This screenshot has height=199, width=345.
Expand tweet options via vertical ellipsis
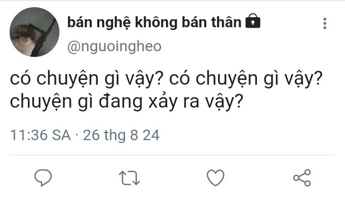tap(325, 23)
